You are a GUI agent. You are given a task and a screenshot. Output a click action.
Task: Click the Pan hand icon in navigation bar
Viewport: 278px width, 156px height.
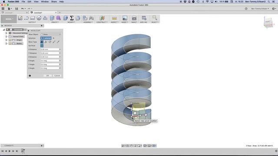131,146
